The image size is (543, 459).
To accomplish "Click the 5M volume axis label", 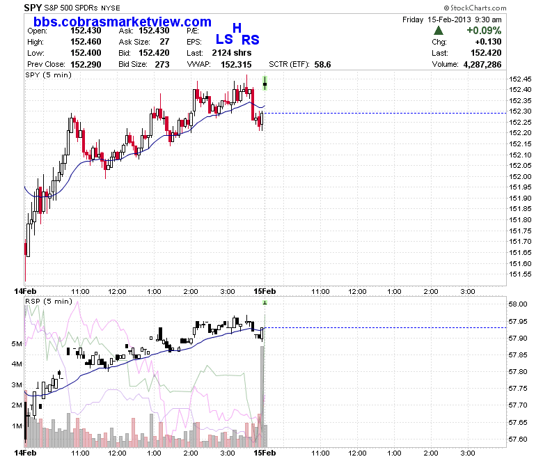I will coord(17,343).
